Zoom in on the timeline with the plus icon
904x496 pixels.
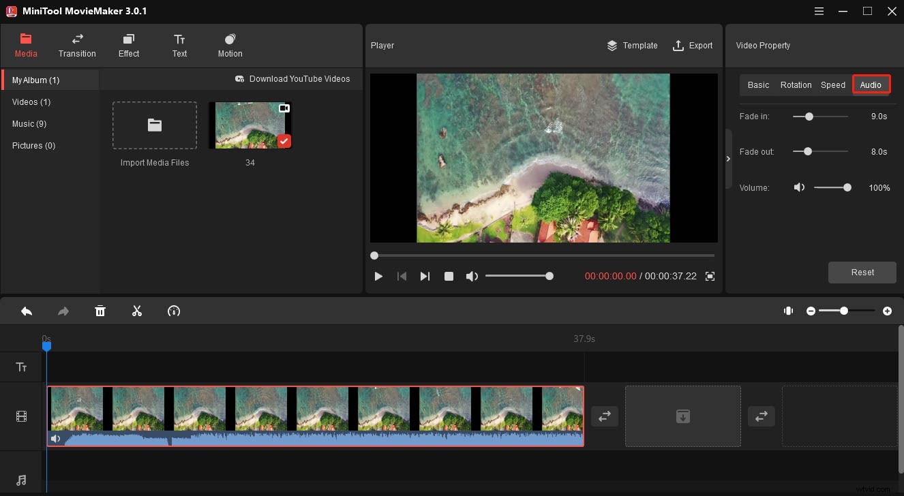click(888, 311)
